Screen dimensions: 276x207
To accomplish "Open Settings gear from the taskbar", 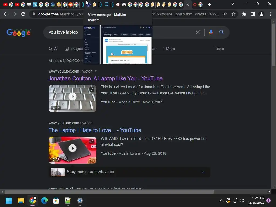I will click(x=80, y=201).
